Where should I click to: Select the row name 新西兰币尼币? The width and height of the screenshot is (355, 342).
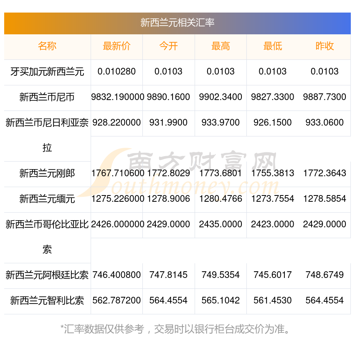click(47, 97)
